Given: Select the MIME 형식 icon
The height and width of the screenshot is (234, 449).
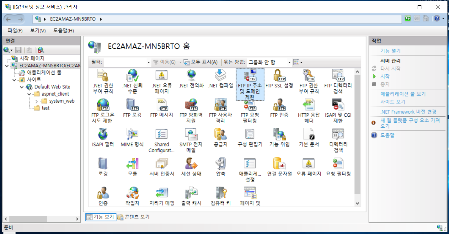Looking at the screenshot, I should point(132,138).
